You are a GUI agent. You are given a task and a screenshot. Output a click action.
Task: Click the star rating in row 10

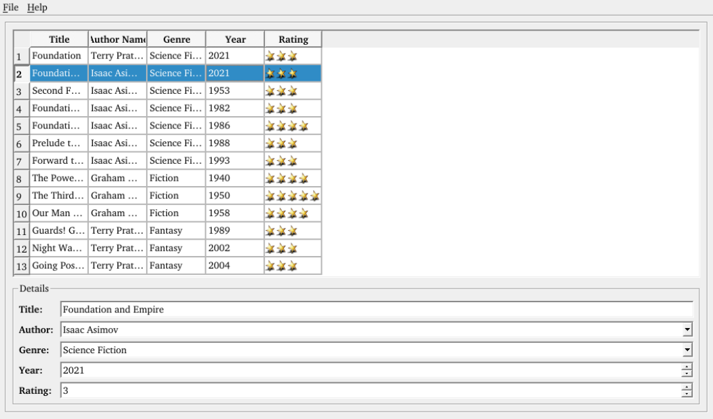click(x=287, y=213)
